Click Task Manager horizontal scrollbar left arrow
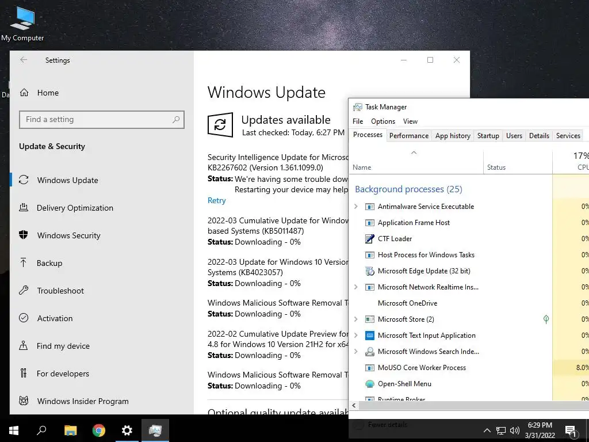The height and width of the screenshot is (442, 589). pos(354,405)
